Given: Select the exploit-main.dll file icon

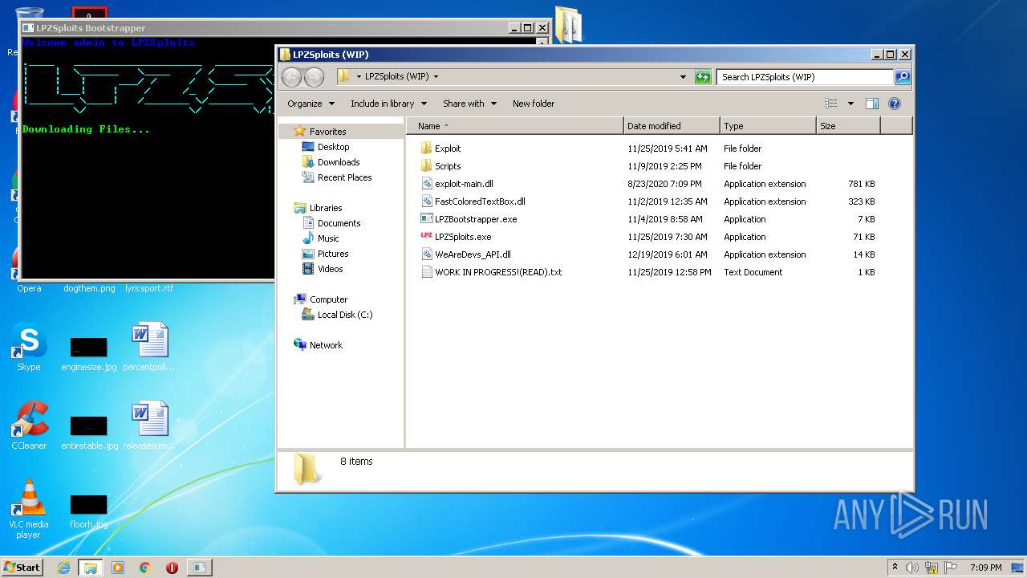Looking at the screenshot, I should (426, 184).
